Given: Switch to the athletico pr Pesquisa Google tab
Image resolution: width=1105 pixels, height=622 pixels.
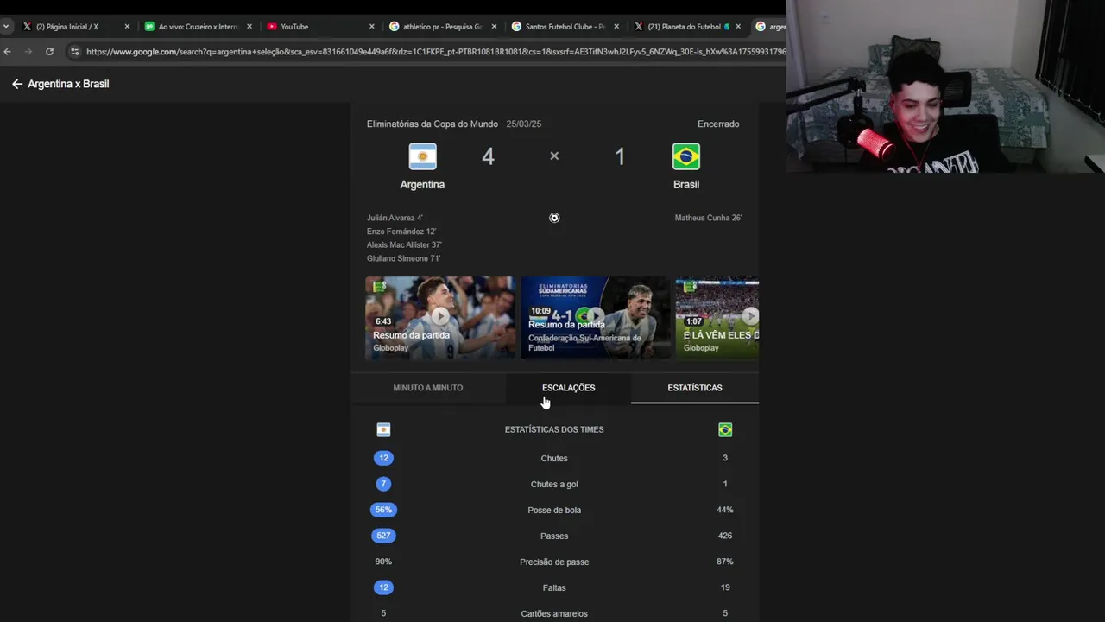Looking at the screenshot, I should pos(445,27).
